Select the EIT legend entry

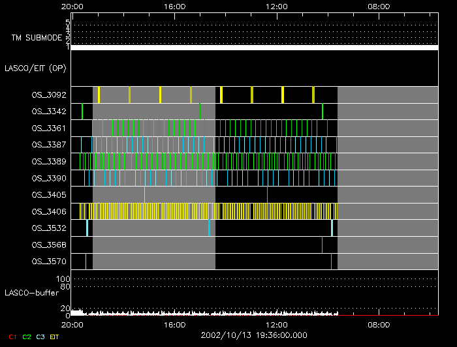(55, 337)
